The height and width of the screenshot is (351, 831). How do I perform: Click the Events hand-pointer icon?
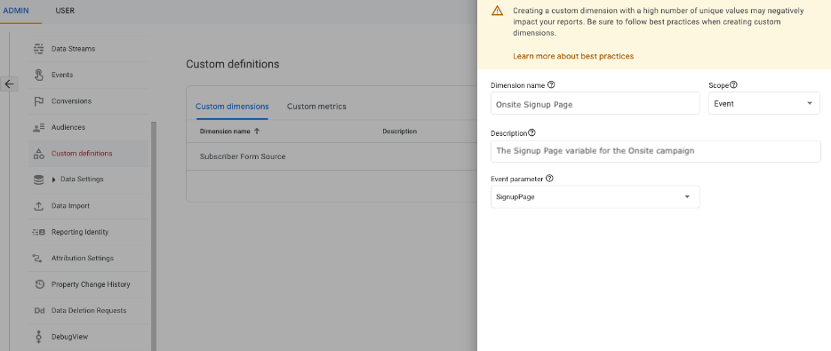(x=39, y=75)
